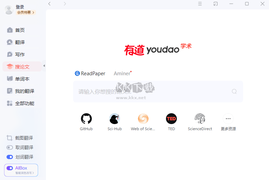Open 我的翻译 in the sidebar
The image size is (269, 180).
[x=21, y=91]
